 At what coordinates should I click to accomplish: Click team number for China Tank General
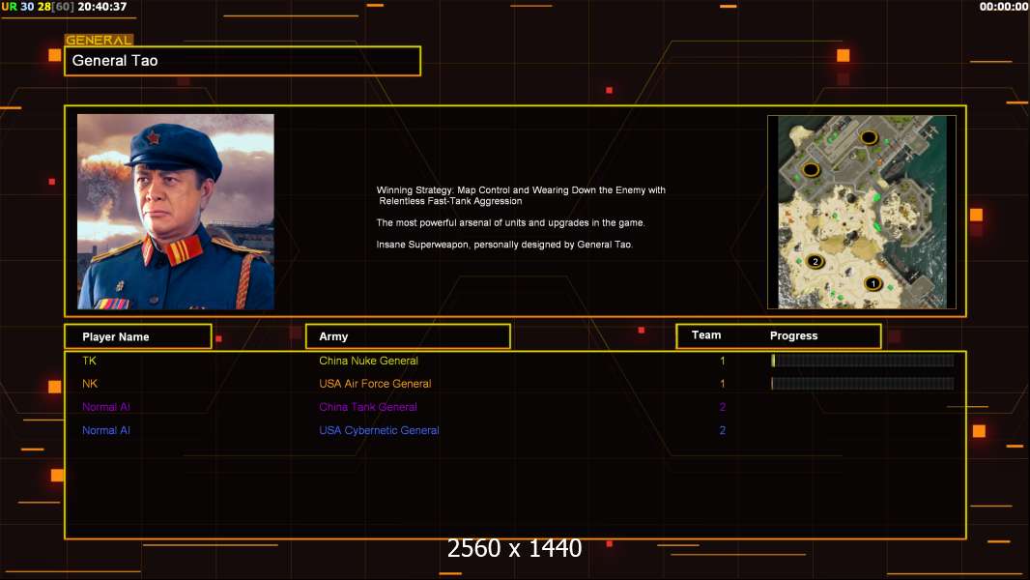tap(723, 407)
